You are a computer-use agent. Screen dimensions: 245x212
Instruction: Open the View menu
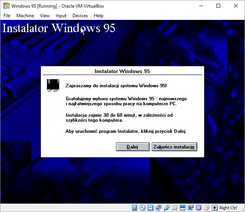pos(45,16)
